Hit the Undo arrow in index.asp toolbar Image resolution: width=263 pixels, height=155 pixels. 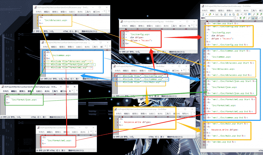(x=245, y=14)
